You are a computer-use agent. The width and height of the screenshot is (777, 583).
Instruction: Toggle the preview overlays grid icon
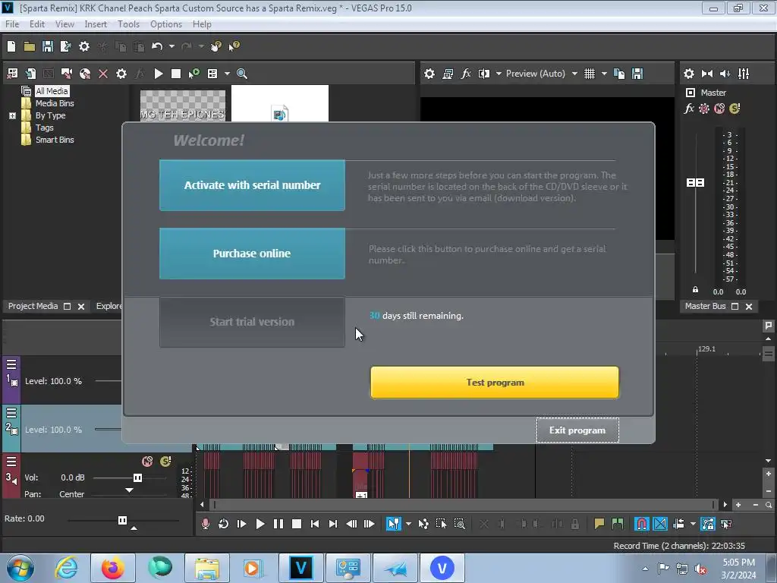click(589, 74)
